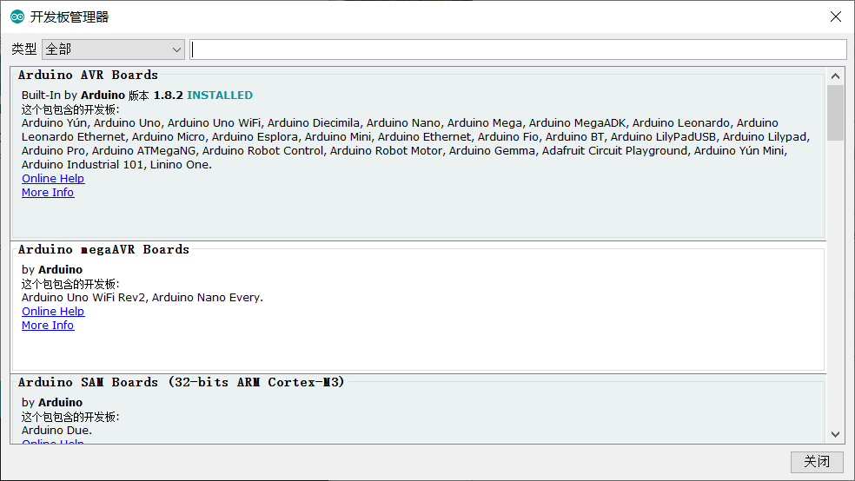The height and width of the screenshot is (481, 855).
Task: Open Online Help for Arduino AVR Boards
Action: pos(53,179)
